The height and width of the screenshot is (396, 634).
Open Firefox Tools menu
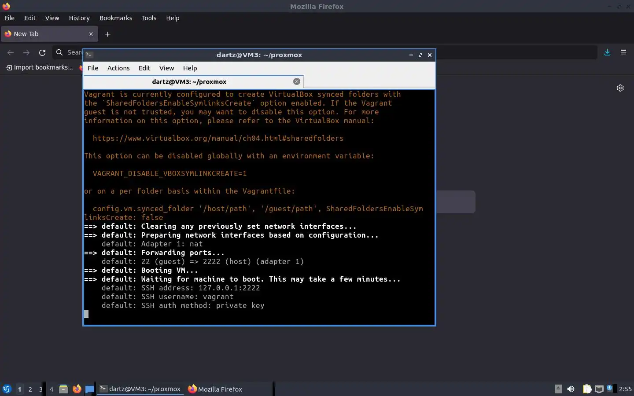[149, 18]
